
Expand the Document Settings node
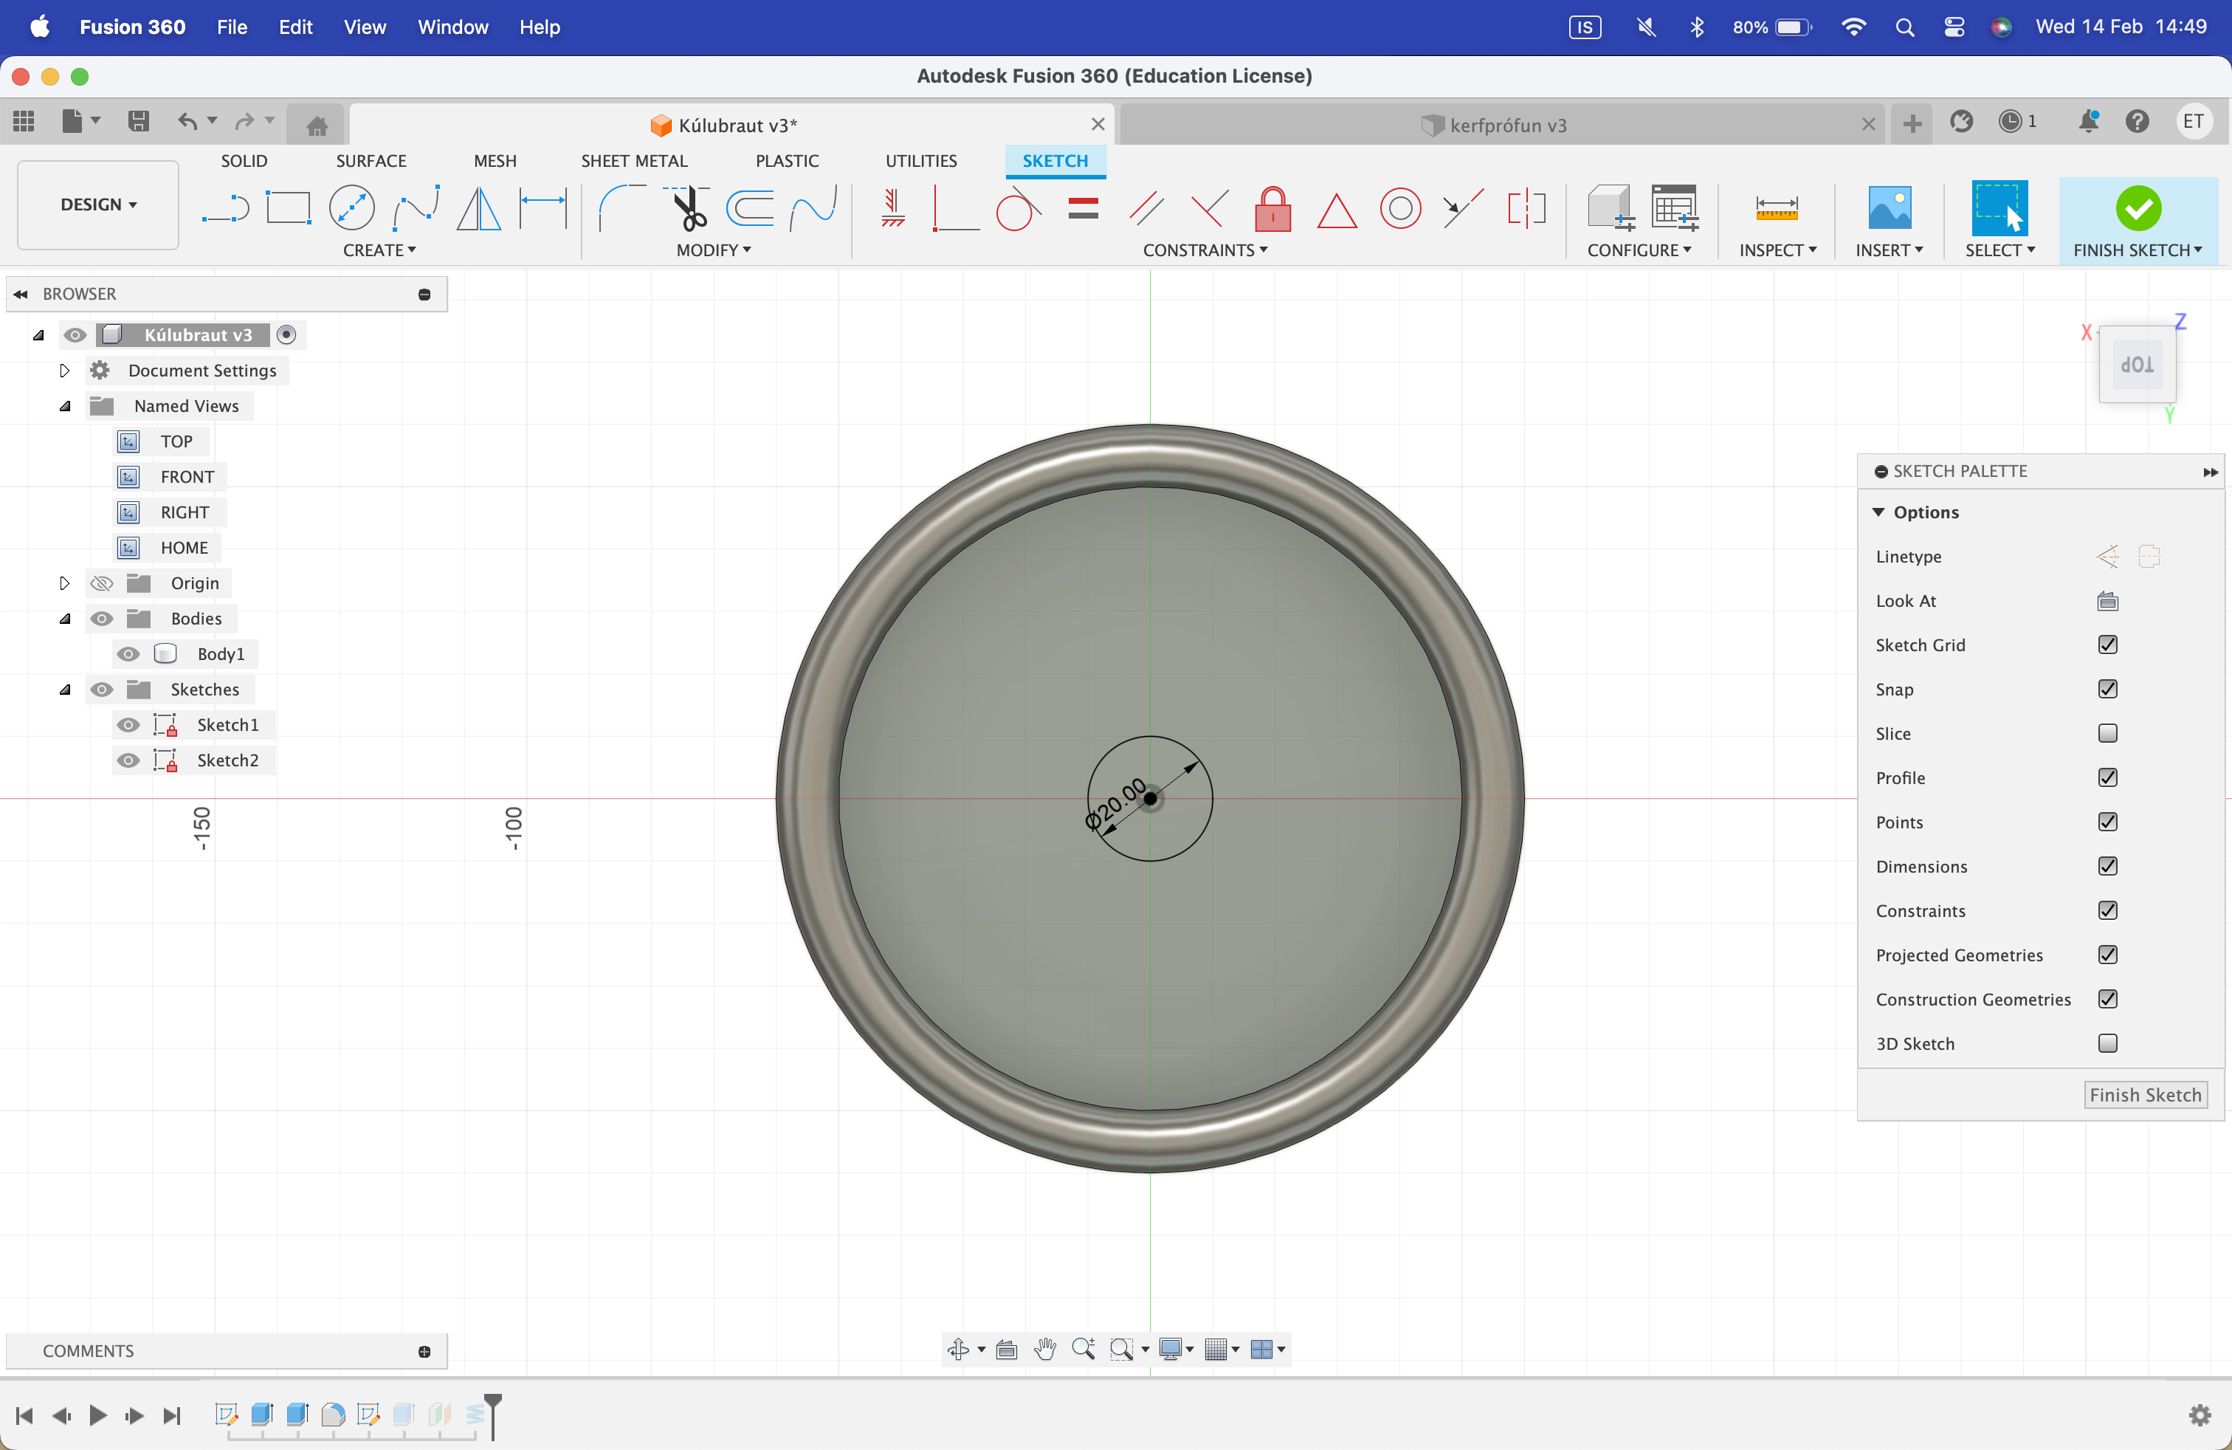63,371
